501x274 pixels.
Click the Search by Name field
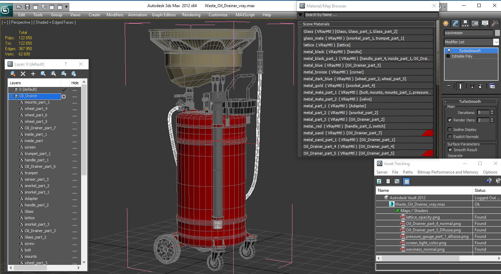(x=371, y=15)
